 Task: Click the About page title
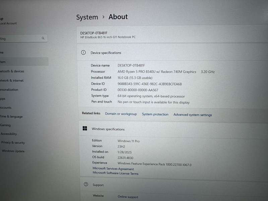click(118, 17)
